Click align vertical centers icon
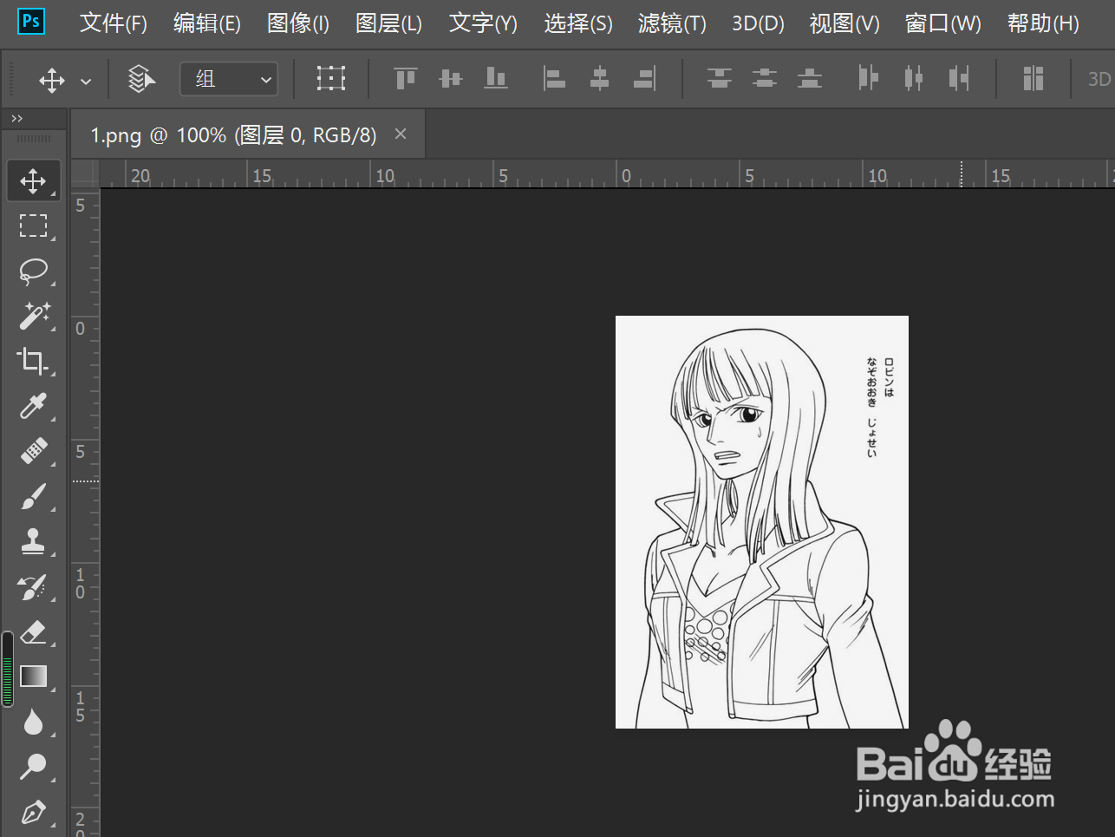The height and width of the screenshot is (837, 1115). tap(451, 79)
